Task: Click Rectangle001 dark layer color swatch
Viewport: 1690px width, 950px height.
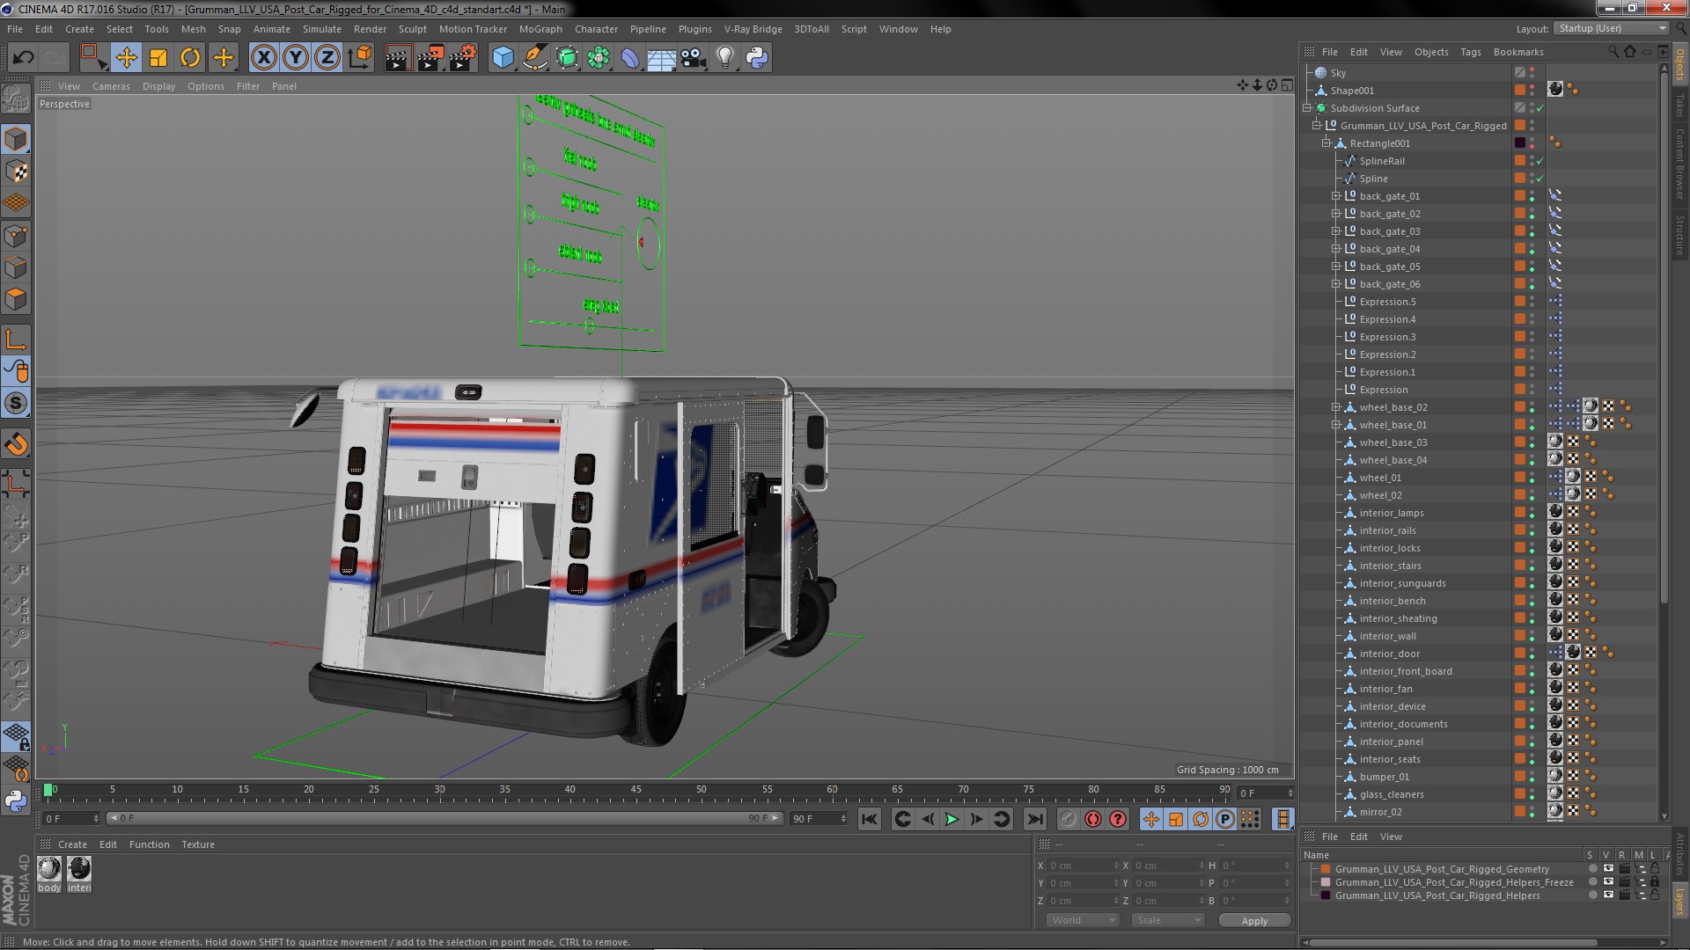Action: click(1520, 143)
